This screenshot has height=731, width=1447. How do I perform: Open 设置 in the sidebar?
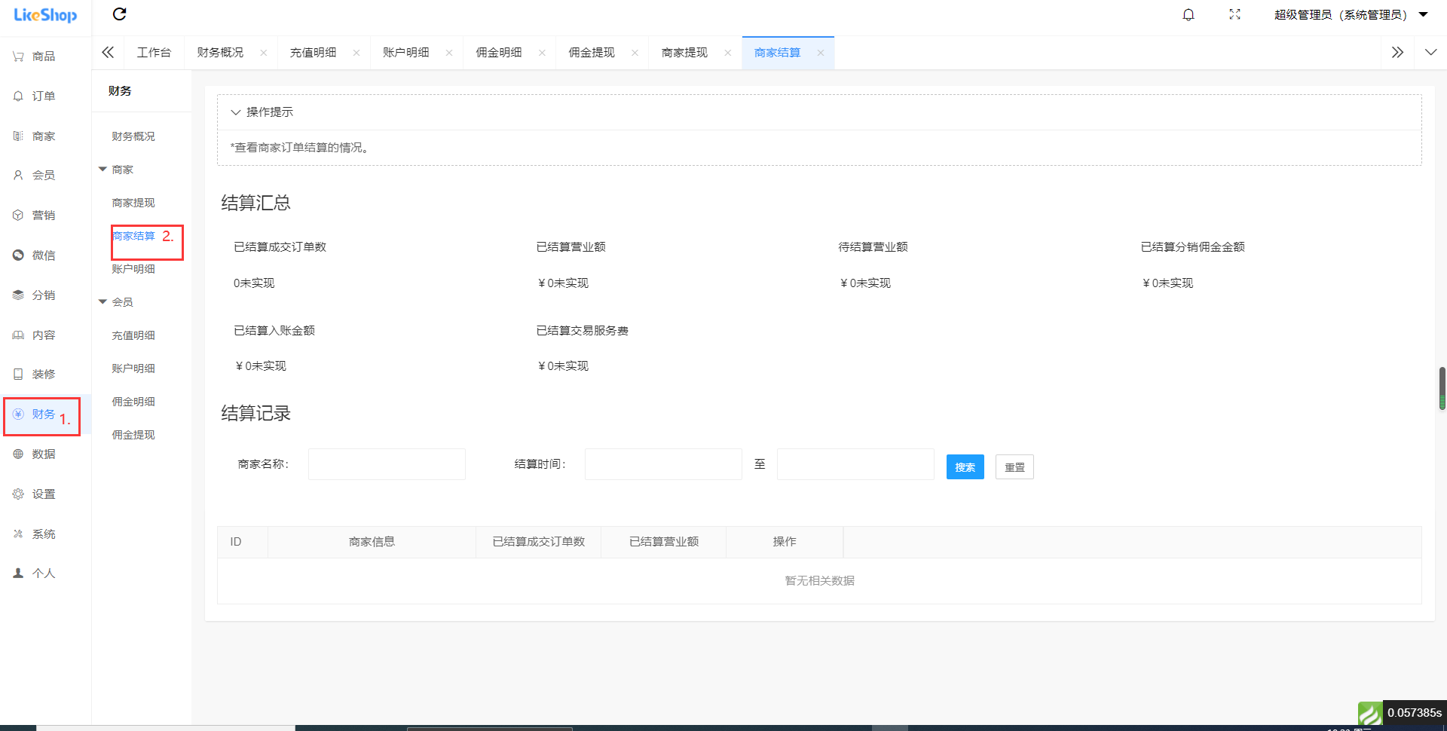44,494
